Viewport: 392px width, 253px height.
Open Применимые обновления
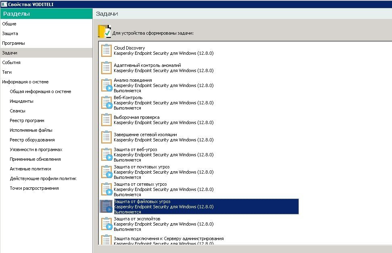click(x=35, y=160)
